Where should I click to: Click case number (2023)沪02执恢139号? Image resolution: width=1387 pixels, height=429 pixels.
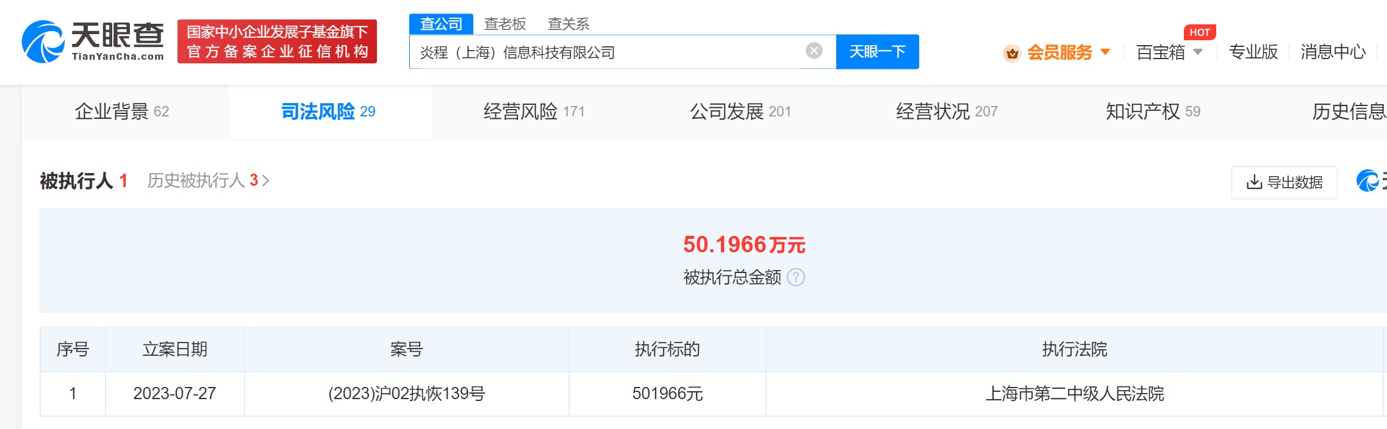(406, 394)
